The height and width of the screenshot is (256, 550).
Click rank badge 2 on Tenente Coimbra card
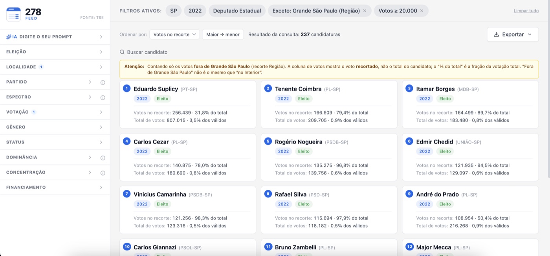coord(268,89)
